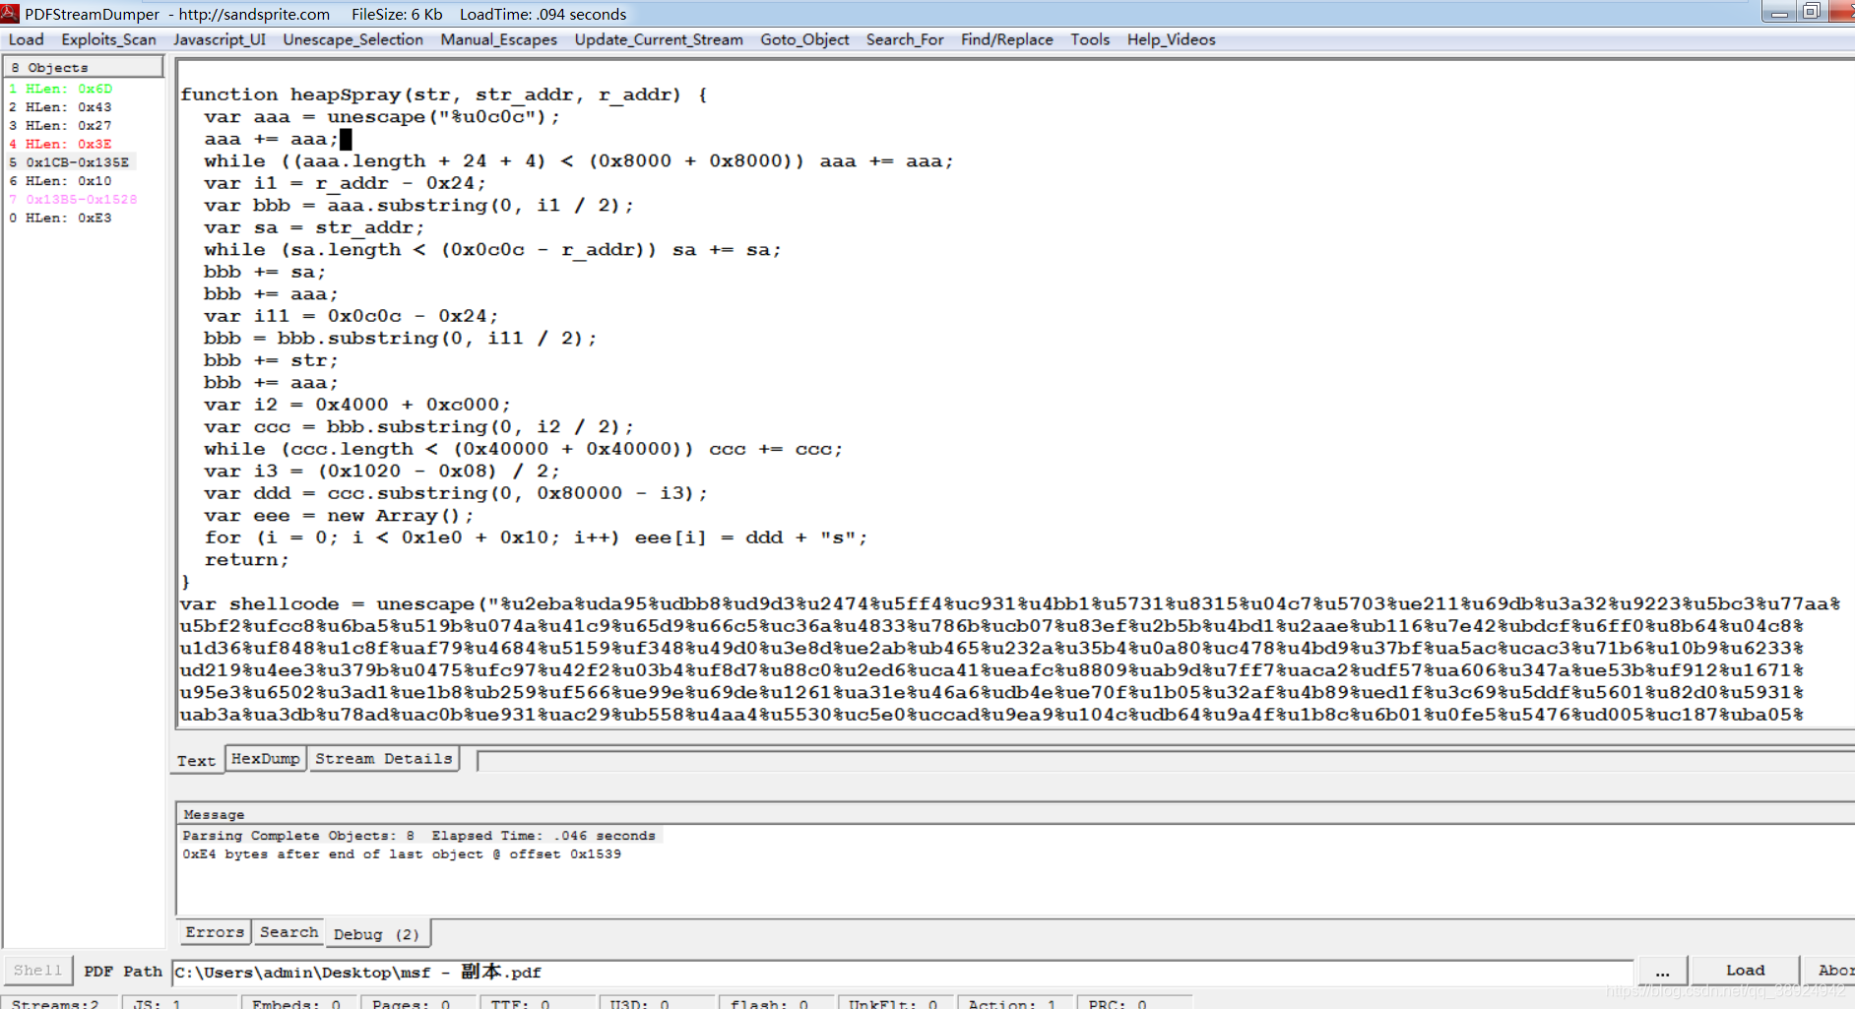The width and height of the screenshot is (1855, 1009).
Task: Click the PDF Path input field
Action: [x=902, y=973]
